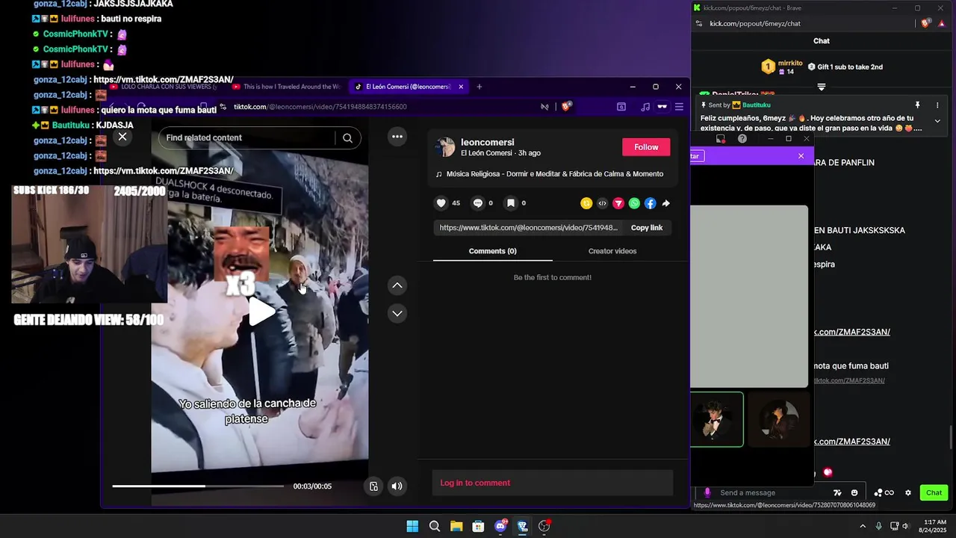The width and height of the screenshot is (956, 538).
Task: Open emoji picker in Kick chat
Action: point(854,492)
